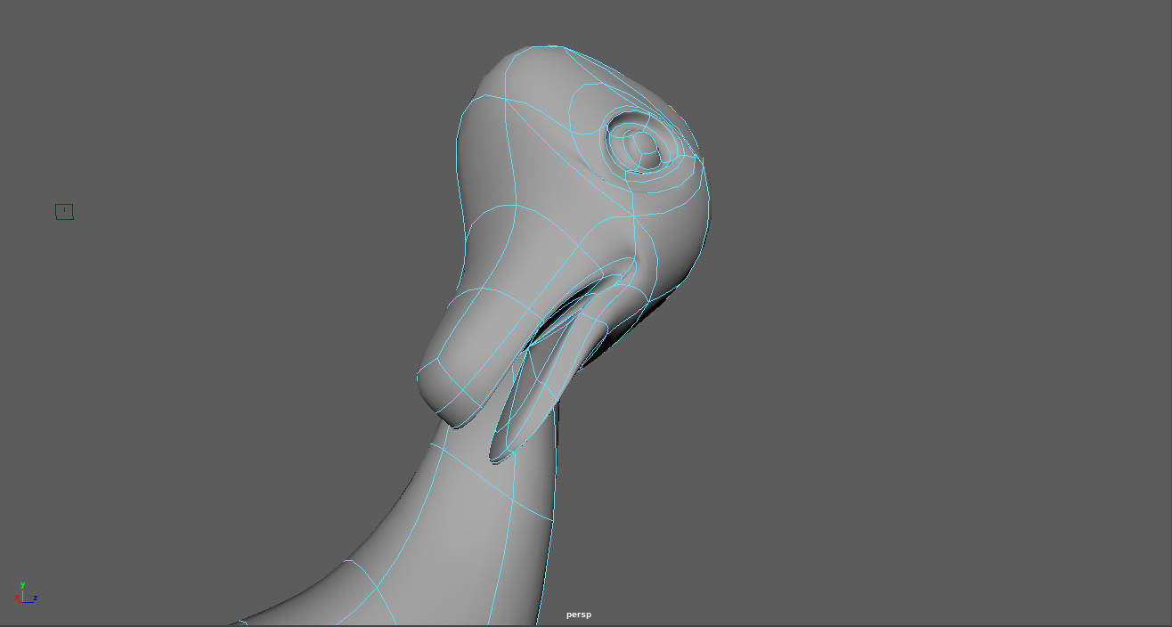Select the small green camera icon
The width and height of the screenshot is (1172, 627).
(x=64, y=211)
